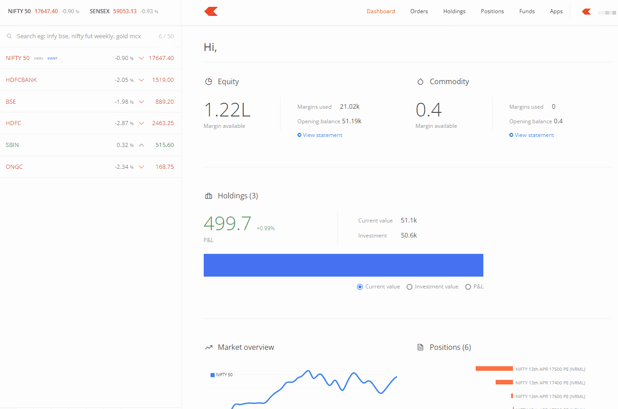This screenshot has height=409, width=618.
Task: Focus the instrument search field
Action: (x=82, y=36)
